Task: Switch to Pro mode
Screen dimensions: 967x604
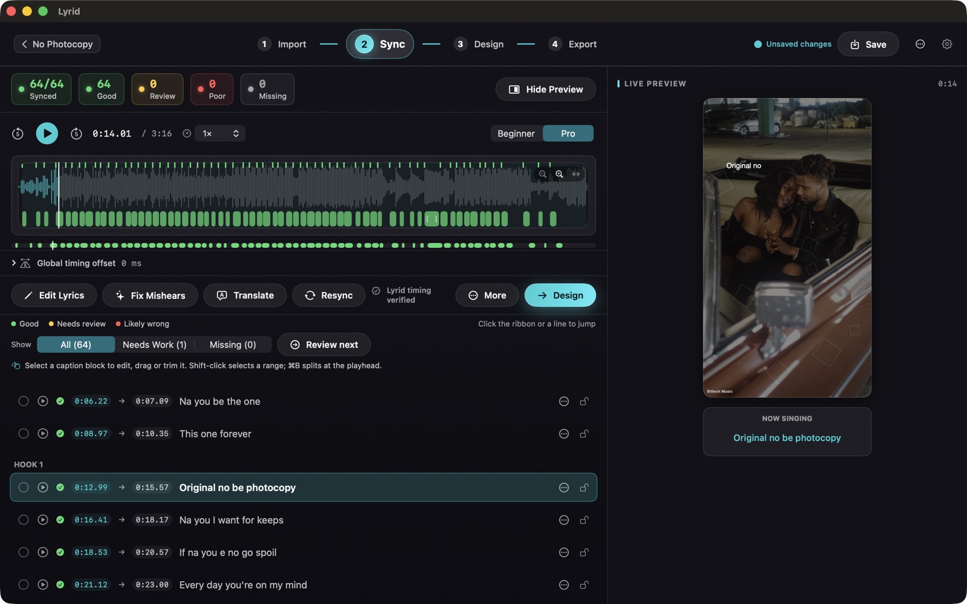Action: click(568, 133)
